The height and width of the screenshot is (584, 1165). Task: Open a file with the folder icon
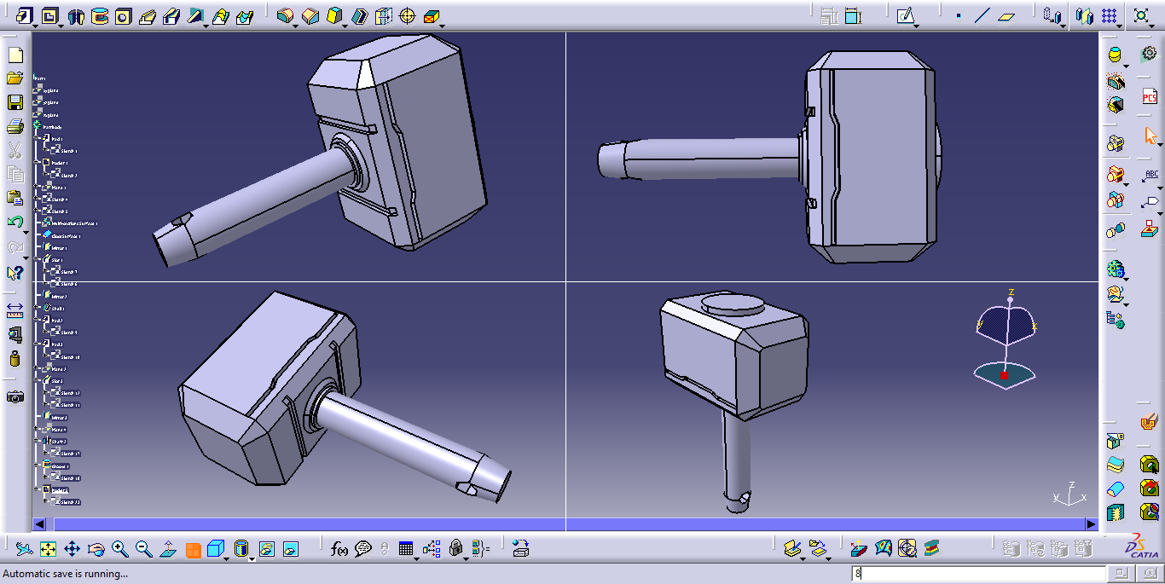click(14, 78)
